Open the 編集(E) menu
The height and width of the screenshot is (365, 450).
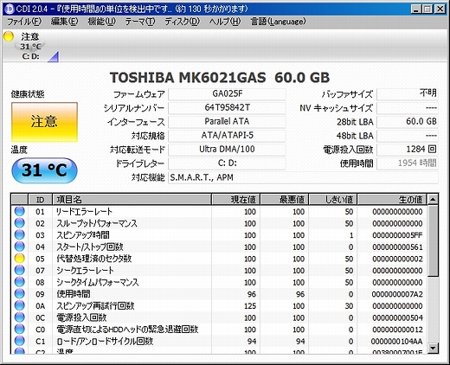click(64, 22)
